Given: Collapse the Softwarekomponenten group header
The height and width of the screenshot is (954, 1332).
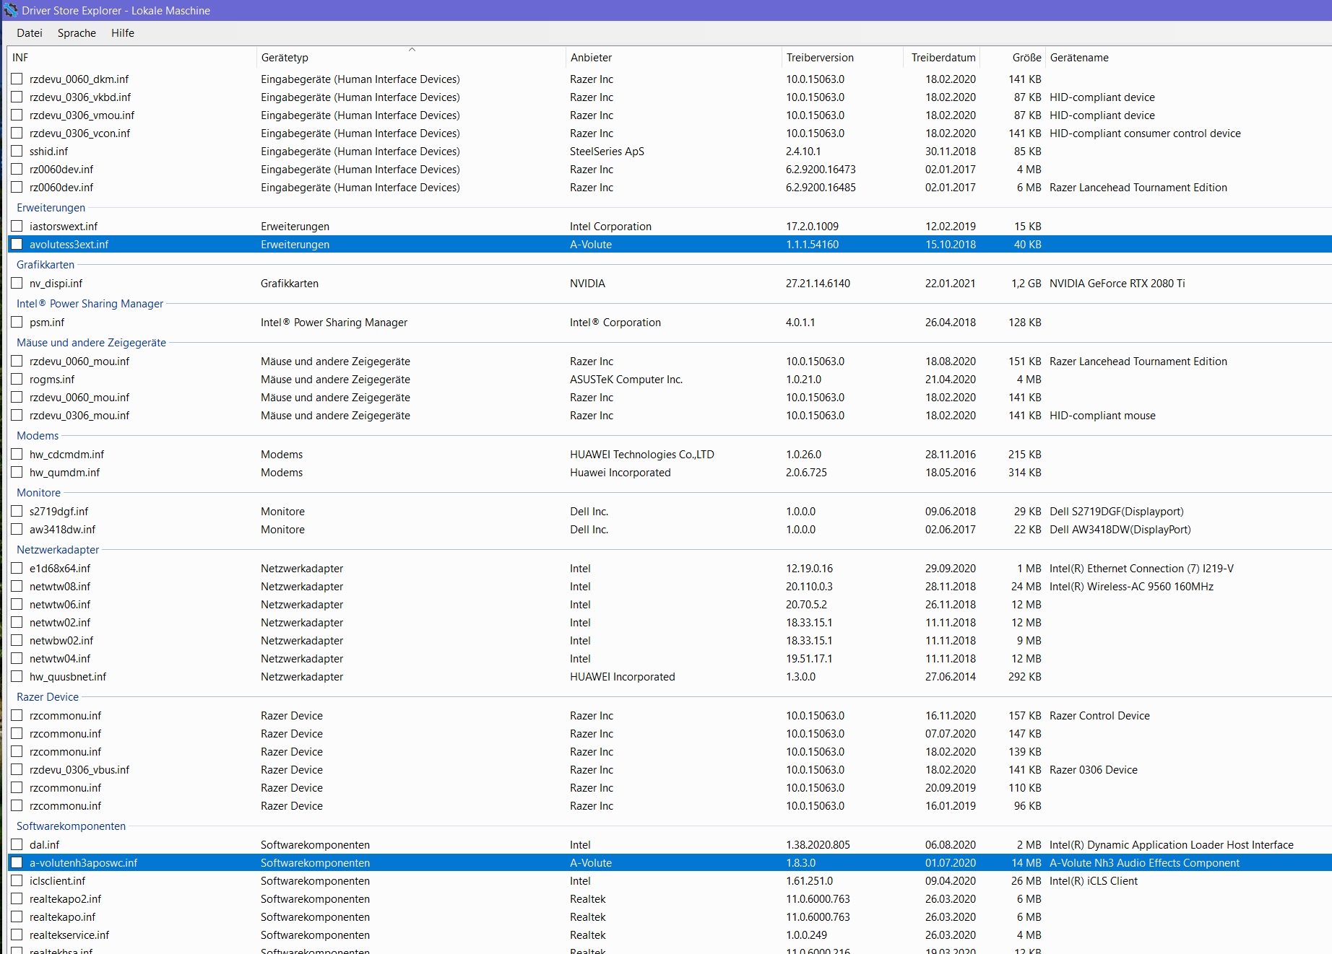Looking at the screenshot, I should 71,826.
